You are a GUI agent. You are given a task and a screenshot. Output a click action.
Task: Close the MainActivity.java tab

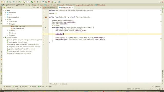pyautogui.click(x=72, y=8)
